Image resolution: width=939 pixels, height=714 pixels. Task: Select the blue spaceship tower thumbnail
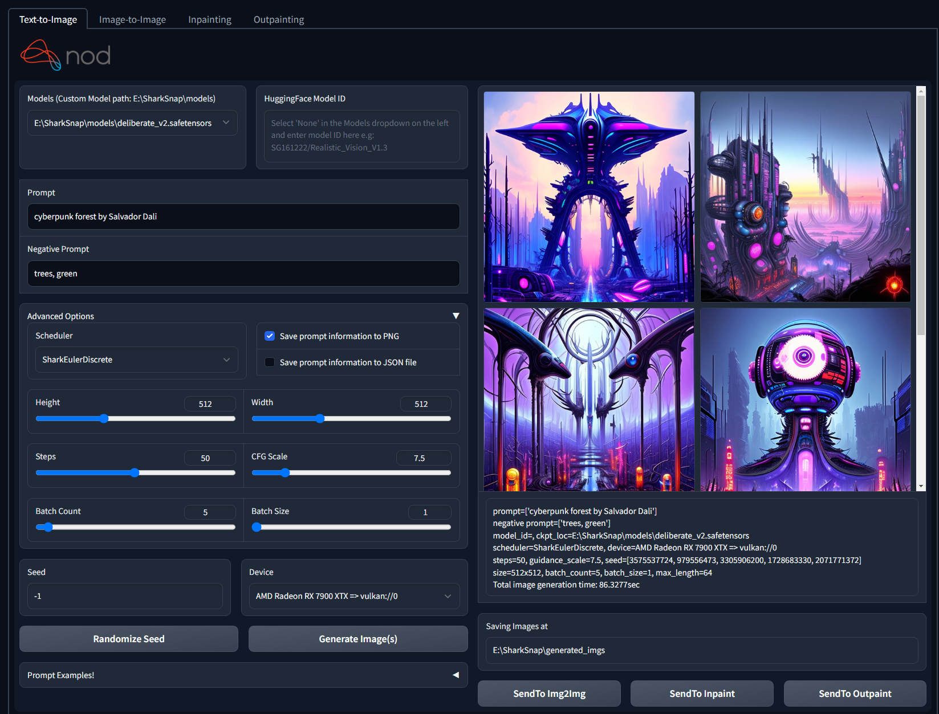[589, 197]
